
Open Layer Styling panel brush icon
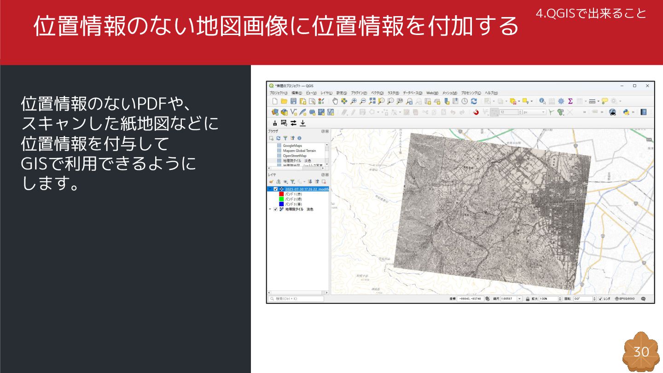[271, 181]
